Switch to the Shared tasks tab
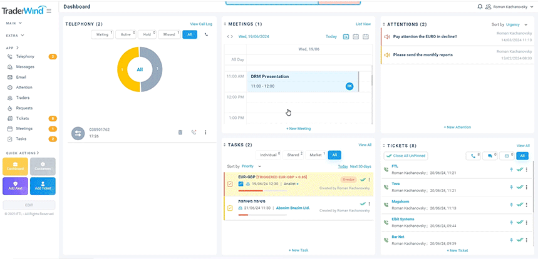This screenshot has height=259, width=538. pyautogui.click(x=294, y=155)
